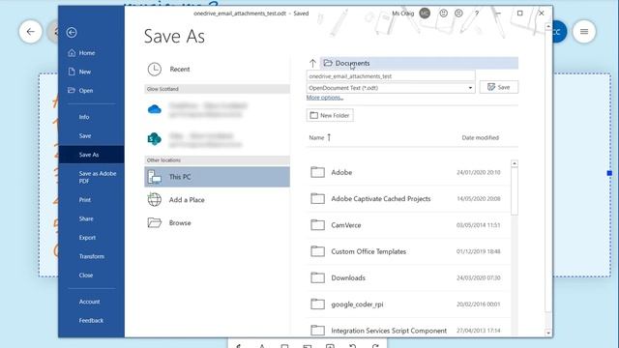619x348 pixels.
Task: Open the CamVerce folder
Action: [408, 225]
